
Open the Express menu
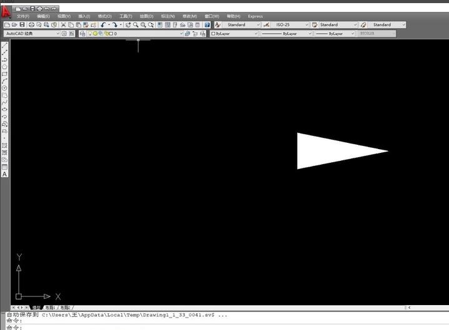pos(255,16)
